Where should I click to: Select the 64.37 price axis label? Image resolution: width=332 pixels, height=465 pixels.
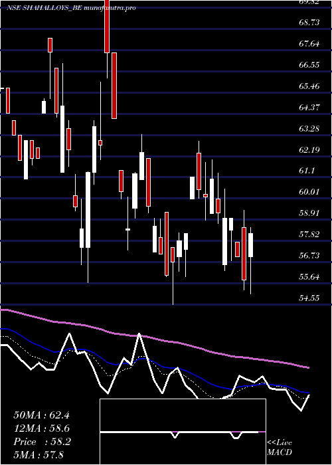click(x=309, y=108)
